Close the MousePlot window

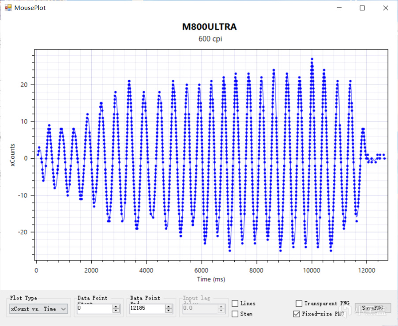tap(386, 8)
